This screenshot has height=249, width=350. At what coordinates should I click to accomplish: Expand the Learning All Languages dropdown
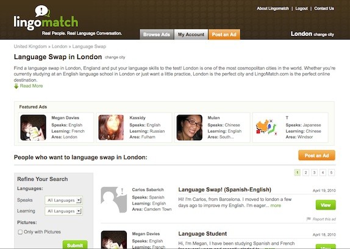63,211
